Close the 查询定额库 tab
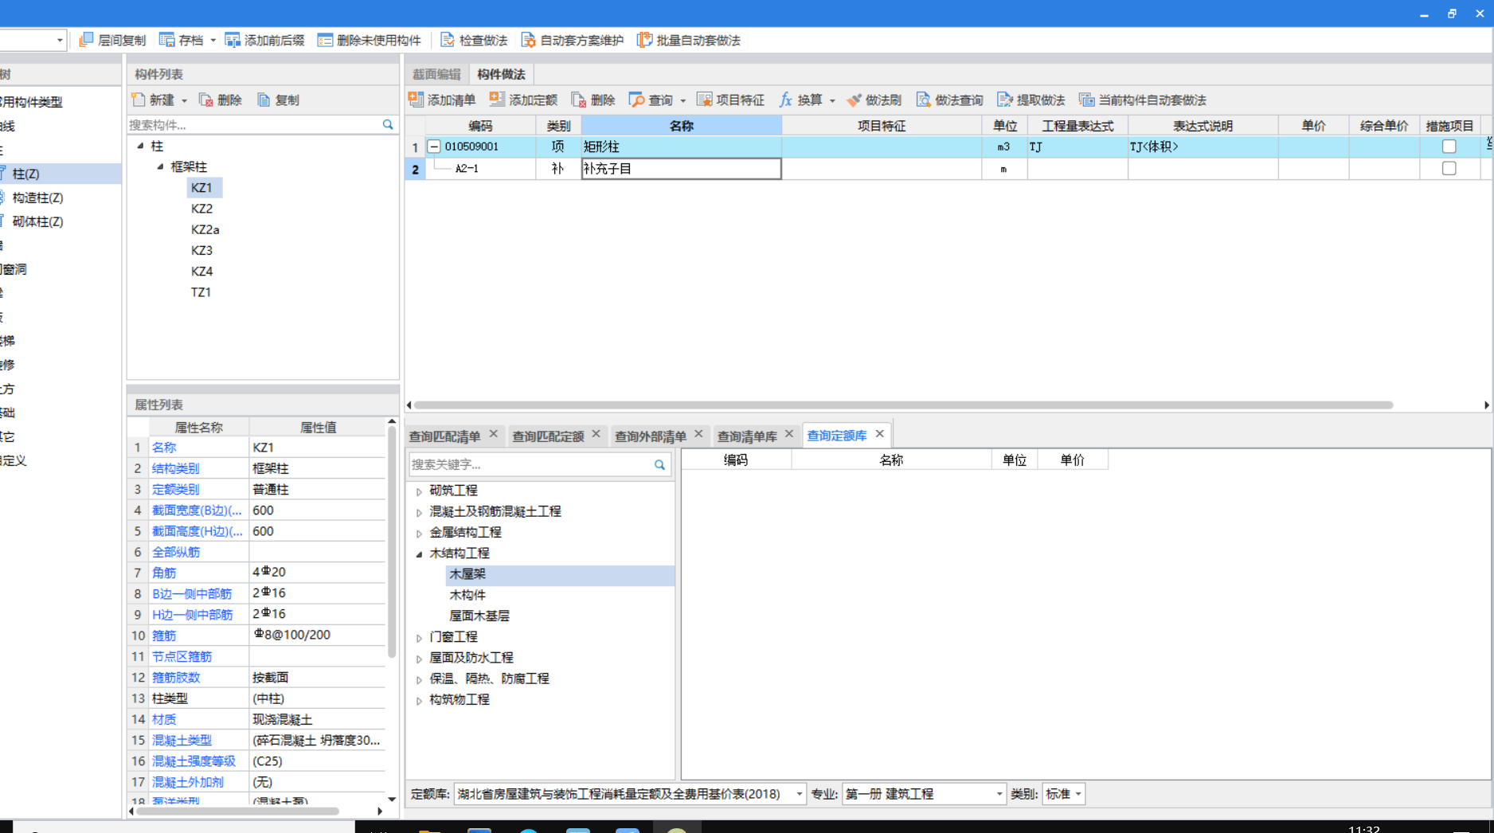The image size is (1494, 833). [x=880, y=434]
